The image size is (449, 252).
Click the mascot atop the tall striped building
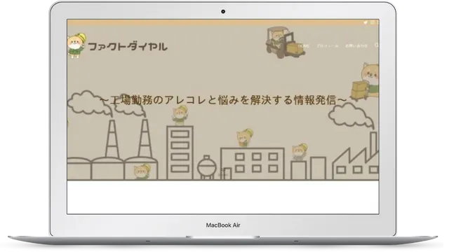(180, 115)
